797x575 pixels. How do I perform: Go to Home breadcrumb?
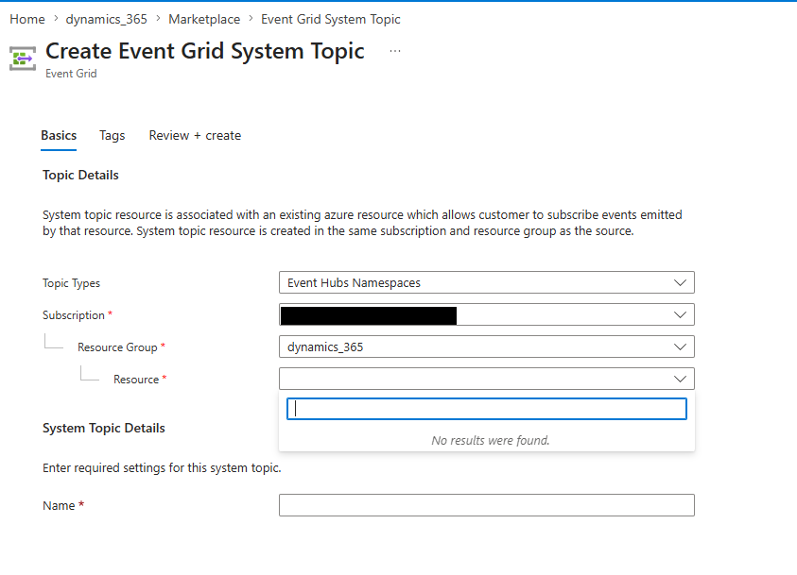26,19
